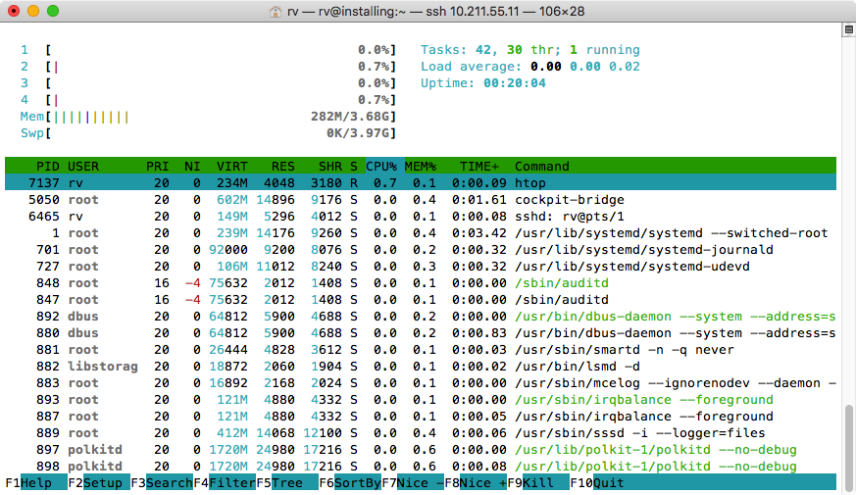Click the Mem usage bar

tap(209, 117)
